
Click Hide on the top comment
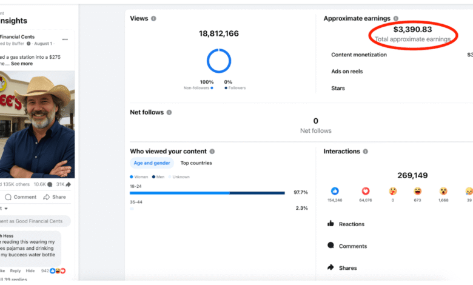tap(30, 271)
